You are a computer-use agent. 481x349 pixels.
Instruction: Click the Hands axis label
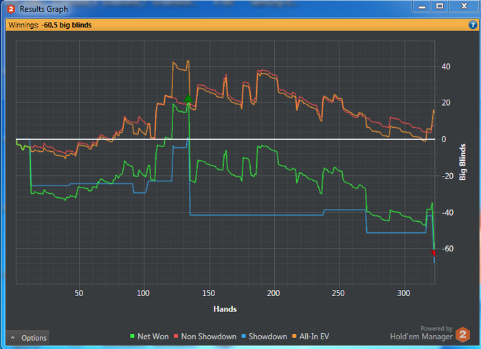tap(225, 309)
